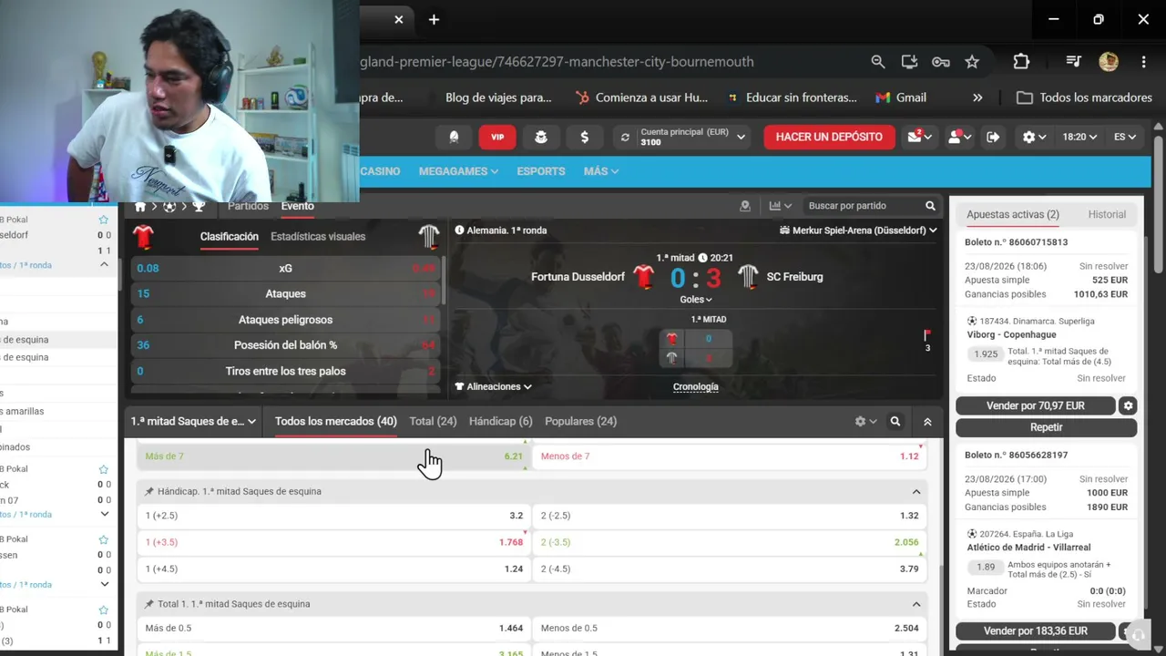Click the 'Buscar por partido' search field

click(x=871, y=206)
